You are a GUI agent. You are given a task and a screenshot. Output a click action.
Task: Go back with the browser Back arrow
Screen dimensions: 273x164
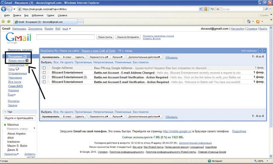click(x=4, y=9)
